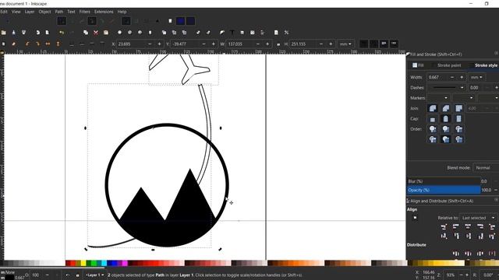Decrease the W width value

tap(258, 44)
